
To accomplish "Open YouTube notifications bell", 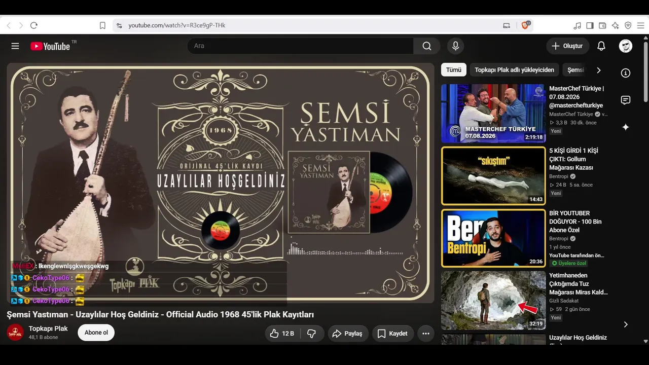I will click(601, 46).
